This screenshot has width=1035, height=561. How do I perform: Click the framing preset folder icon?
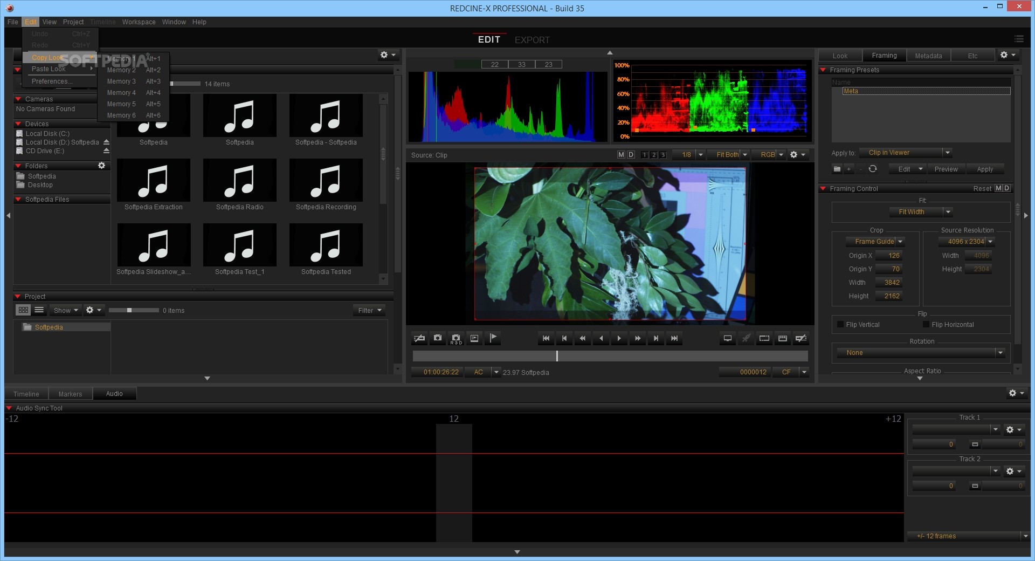[837, 169]
